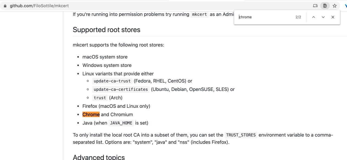The width and height of the screenshot is (347, 160).
Task: Click the TRUST_STORES code snippet
Action: point(241,135)
